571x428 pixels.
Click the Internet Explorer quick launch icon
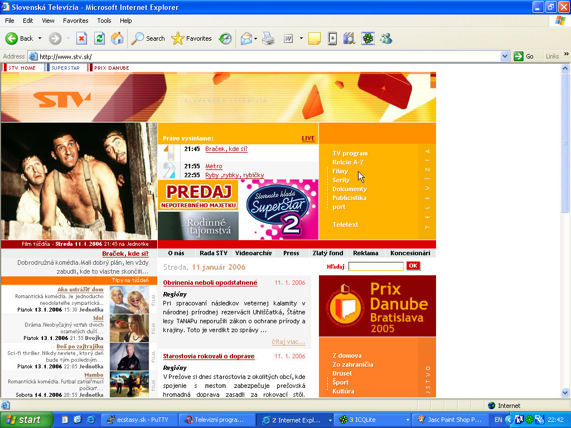click(x=91, y=420)
